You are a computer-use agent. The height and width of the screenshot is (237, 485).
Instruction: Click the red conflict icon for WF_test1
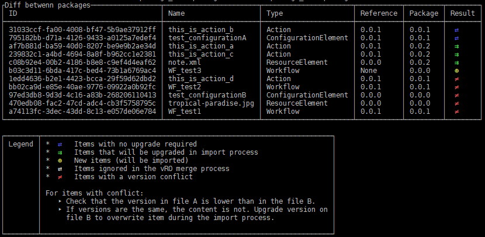tap(456, 111)
